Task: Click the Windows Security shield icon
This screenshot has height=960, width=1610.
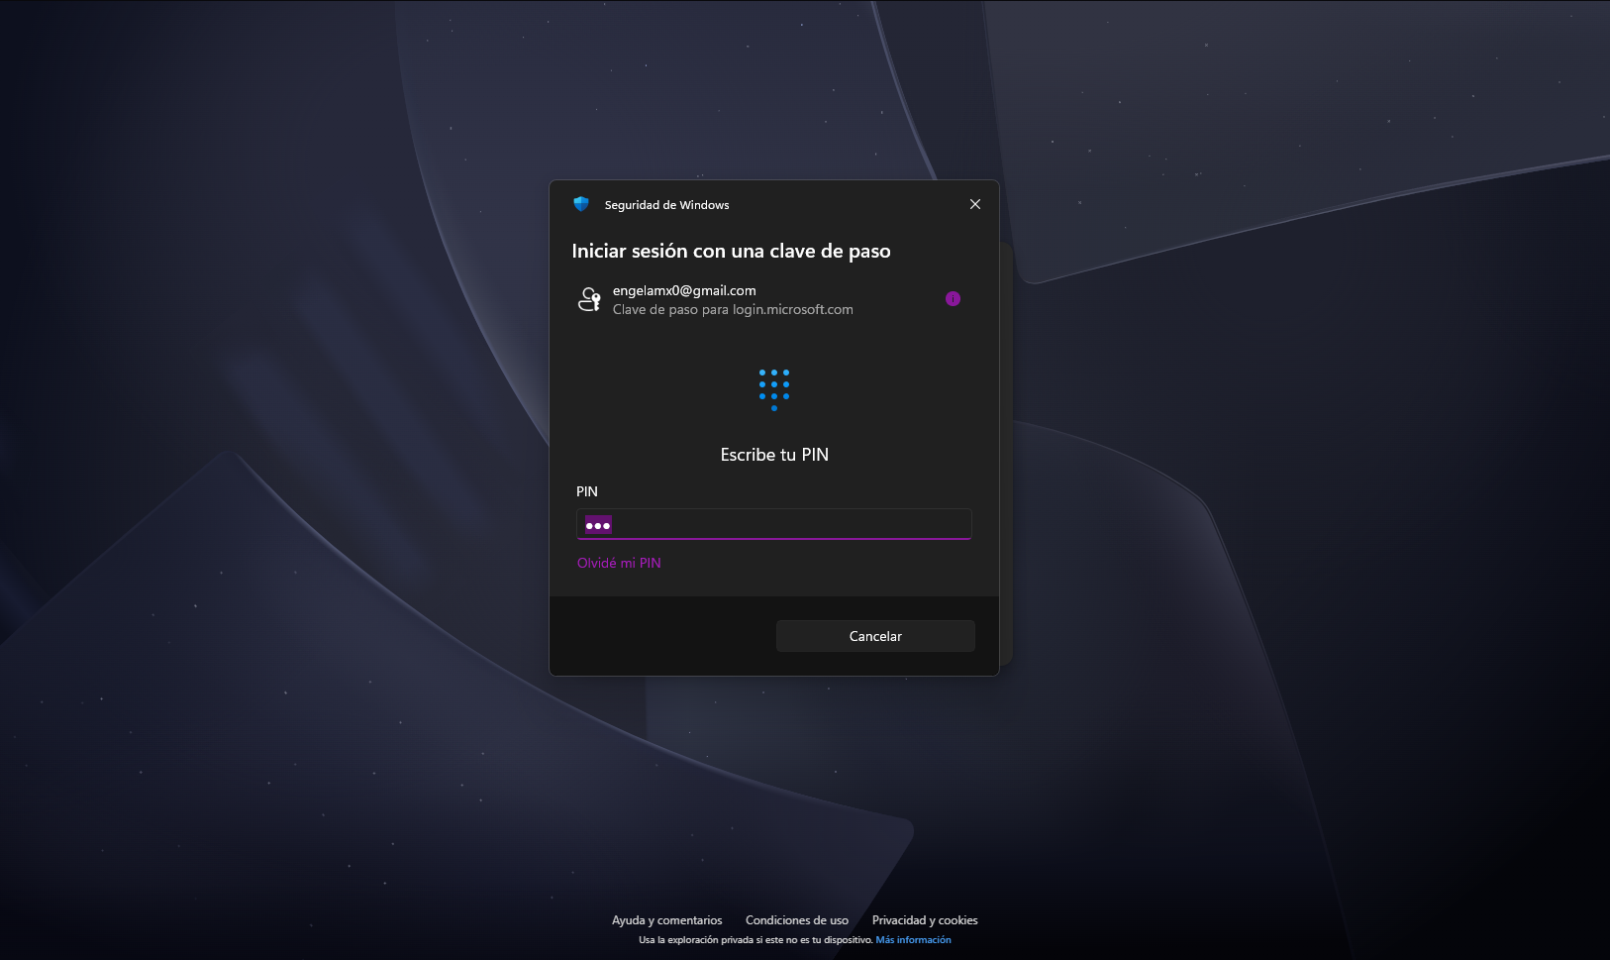Action: 581,204
